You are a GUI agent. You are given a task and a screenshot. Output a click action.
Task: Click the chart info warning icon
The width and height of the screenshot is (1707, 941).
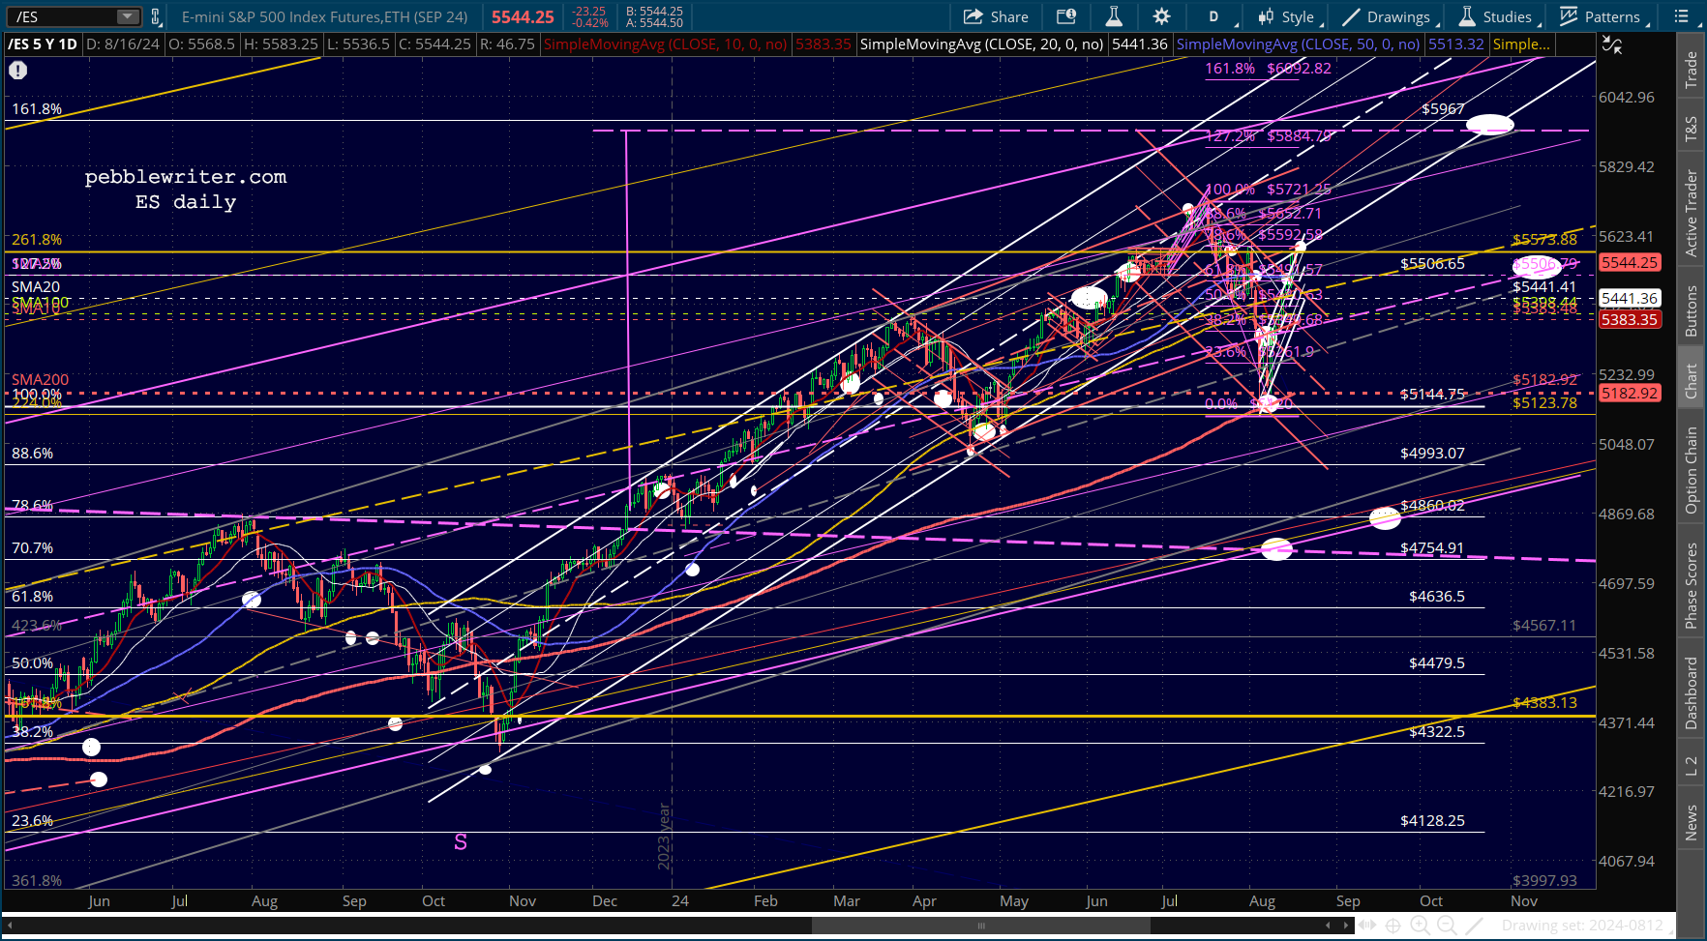tap(17, 70)
